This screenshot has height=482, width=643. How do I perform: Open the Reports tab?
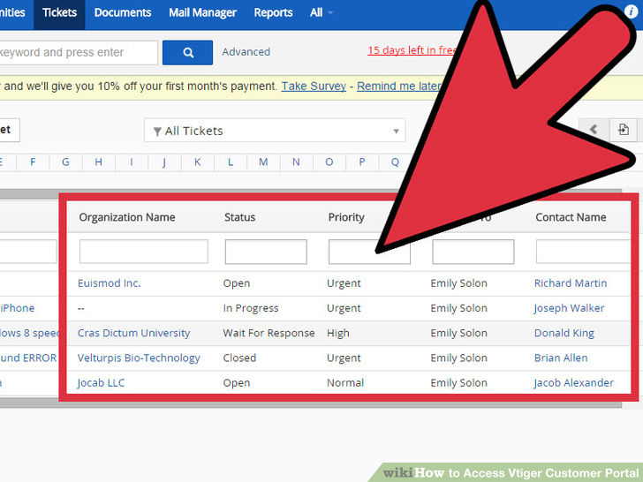pyautogui.click(x=273, y=12)
